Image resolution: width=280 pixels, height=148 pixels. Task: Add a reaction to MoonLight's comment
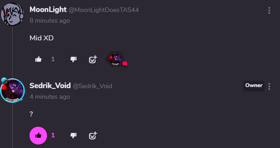point(93,59)
